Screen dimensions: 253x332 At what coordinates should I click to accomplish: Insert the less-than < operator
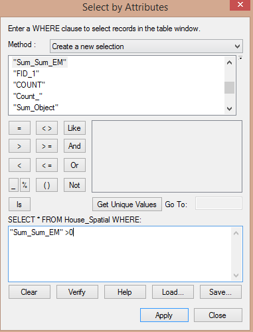(19, 165)
